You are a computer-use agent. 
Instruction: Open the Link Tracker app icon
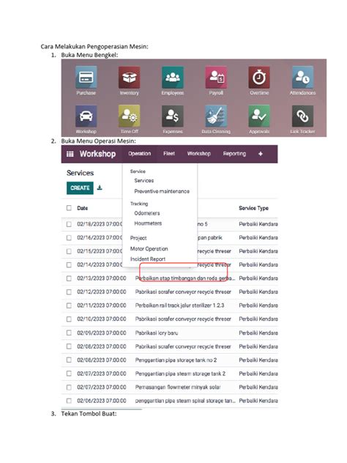click(x=302, y=116)
